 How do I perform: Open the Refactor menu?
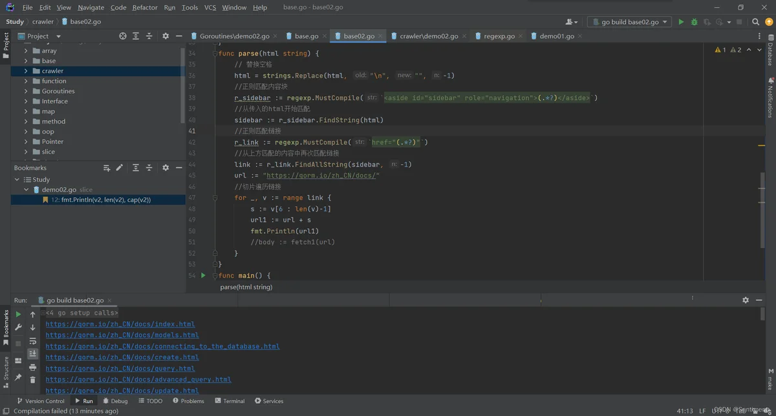click(x=145, y=8)
